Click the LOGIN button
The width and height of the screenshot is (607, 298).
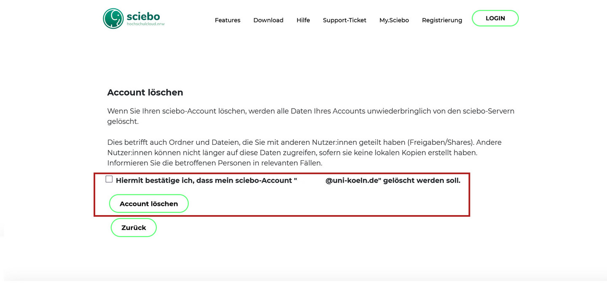[495, 18]
